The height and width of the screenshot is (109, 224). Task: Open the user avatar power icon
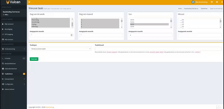[193, 2]
